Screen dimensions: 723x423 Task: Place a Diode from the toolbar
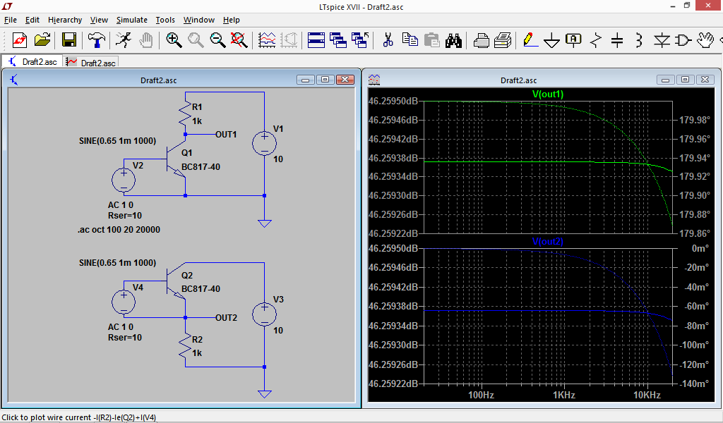click(662, 40)
